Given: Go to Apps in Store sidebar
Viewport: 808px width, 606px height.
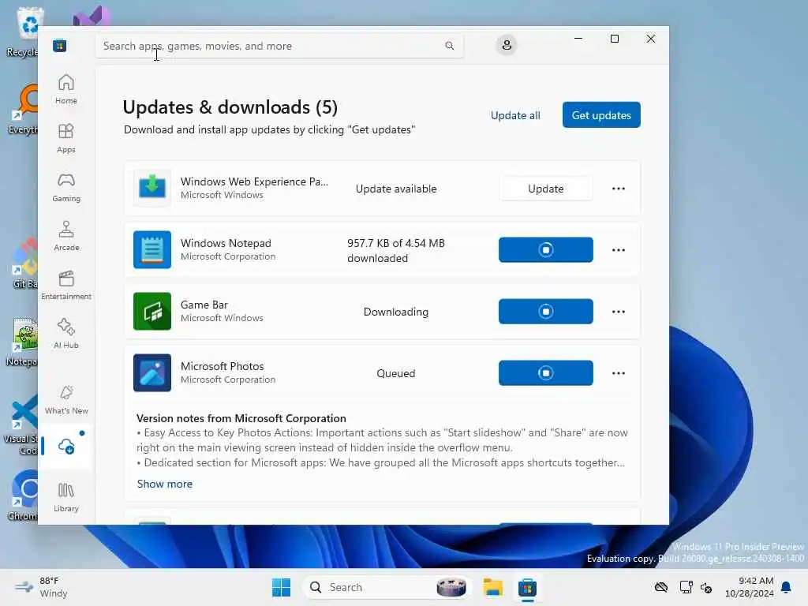Looking at the screenshot, I should [x=66, y=138].
